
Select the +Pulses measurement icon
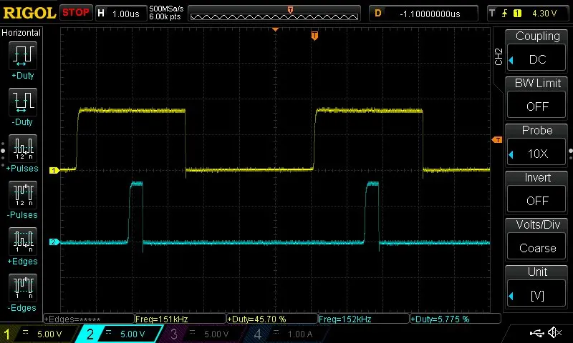[23, 149]
